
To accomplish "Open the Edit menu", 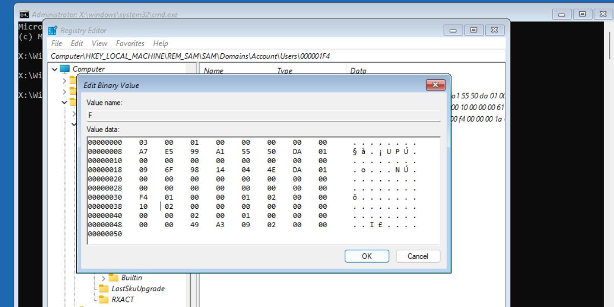I will click(x=77, y=43).
